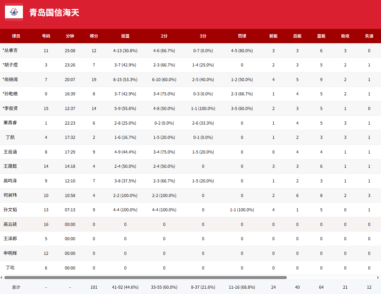The width and height of the screenshot is (381, 294).
Task: Click 丁航's shooting 1-6 (16.7%)
Action: [125, 138]
